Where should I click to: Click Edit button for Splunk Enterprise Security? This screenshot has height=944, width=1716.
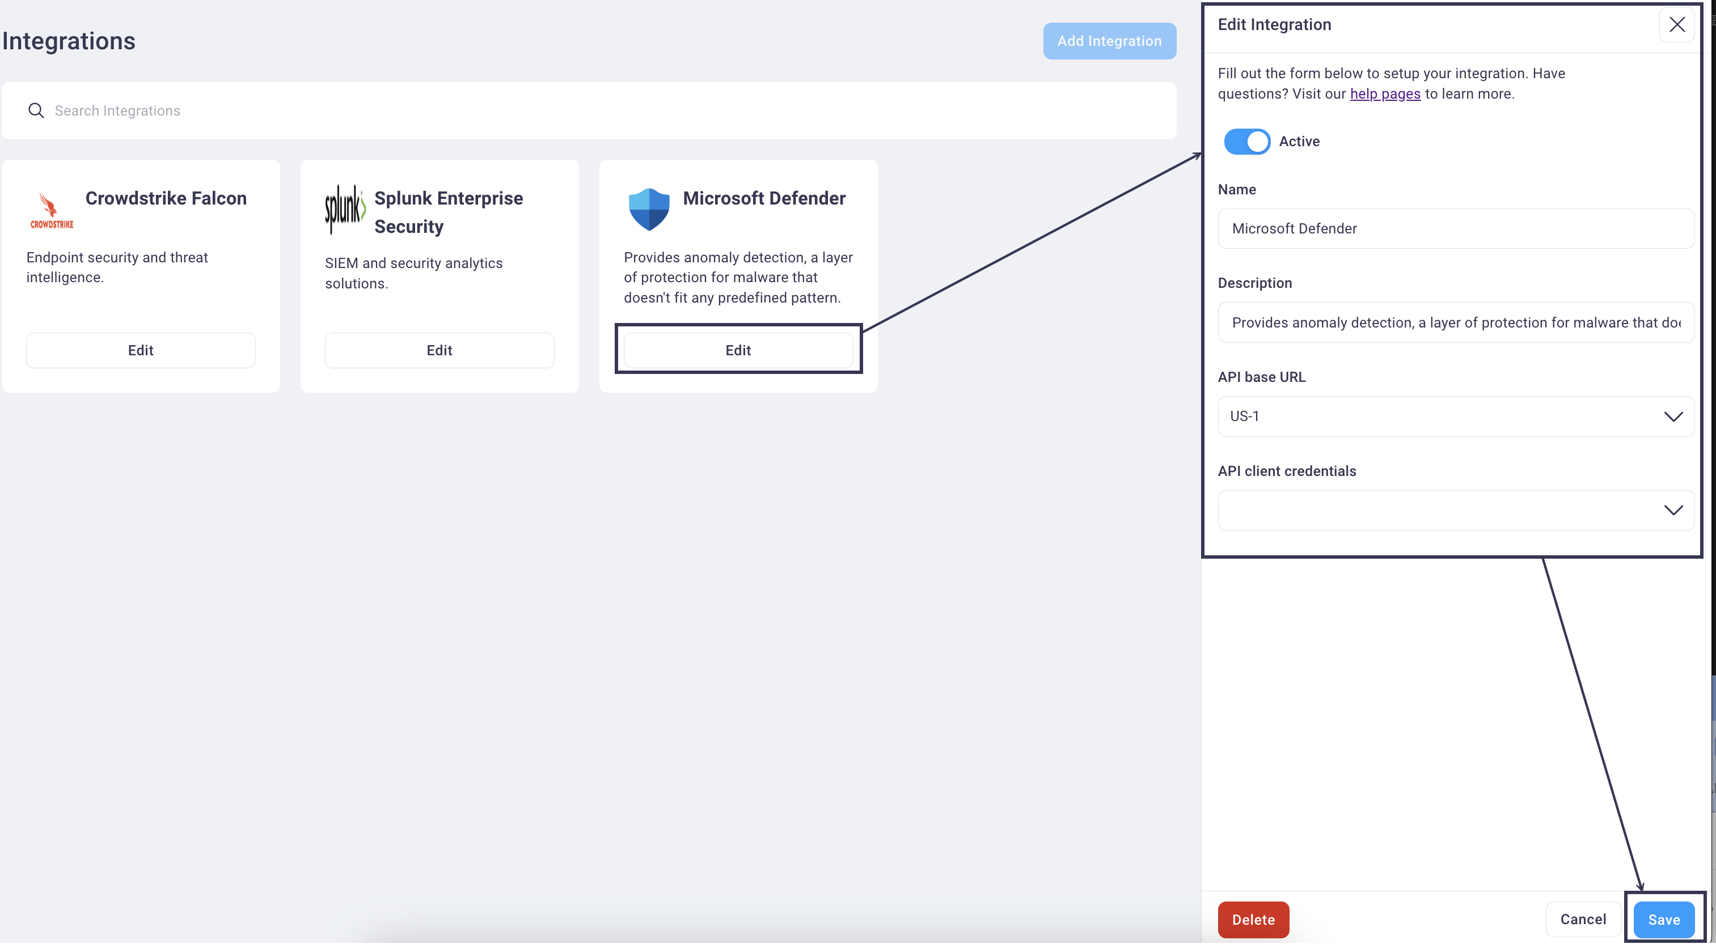coord(438,350)
